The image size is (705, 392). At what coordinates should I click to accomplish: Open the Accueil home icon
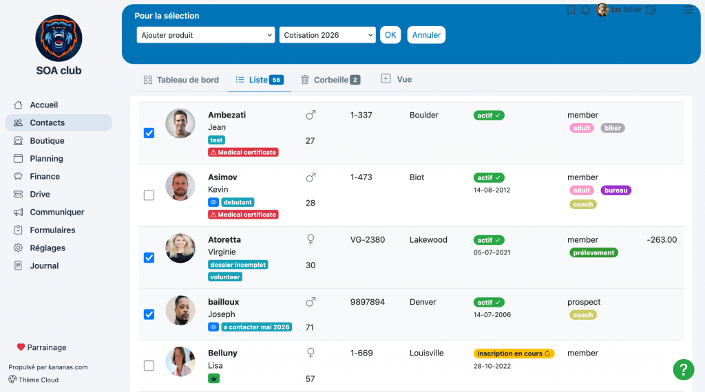click(18, 105)
